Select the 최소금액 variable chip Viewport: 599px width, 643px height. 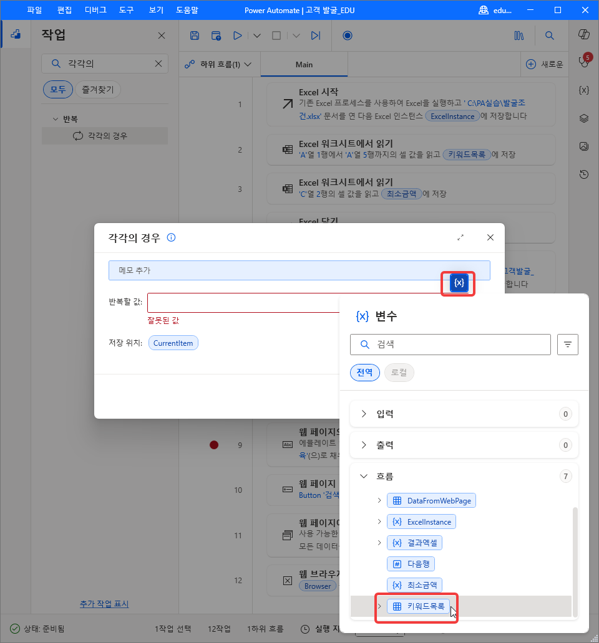coord(415,585)
